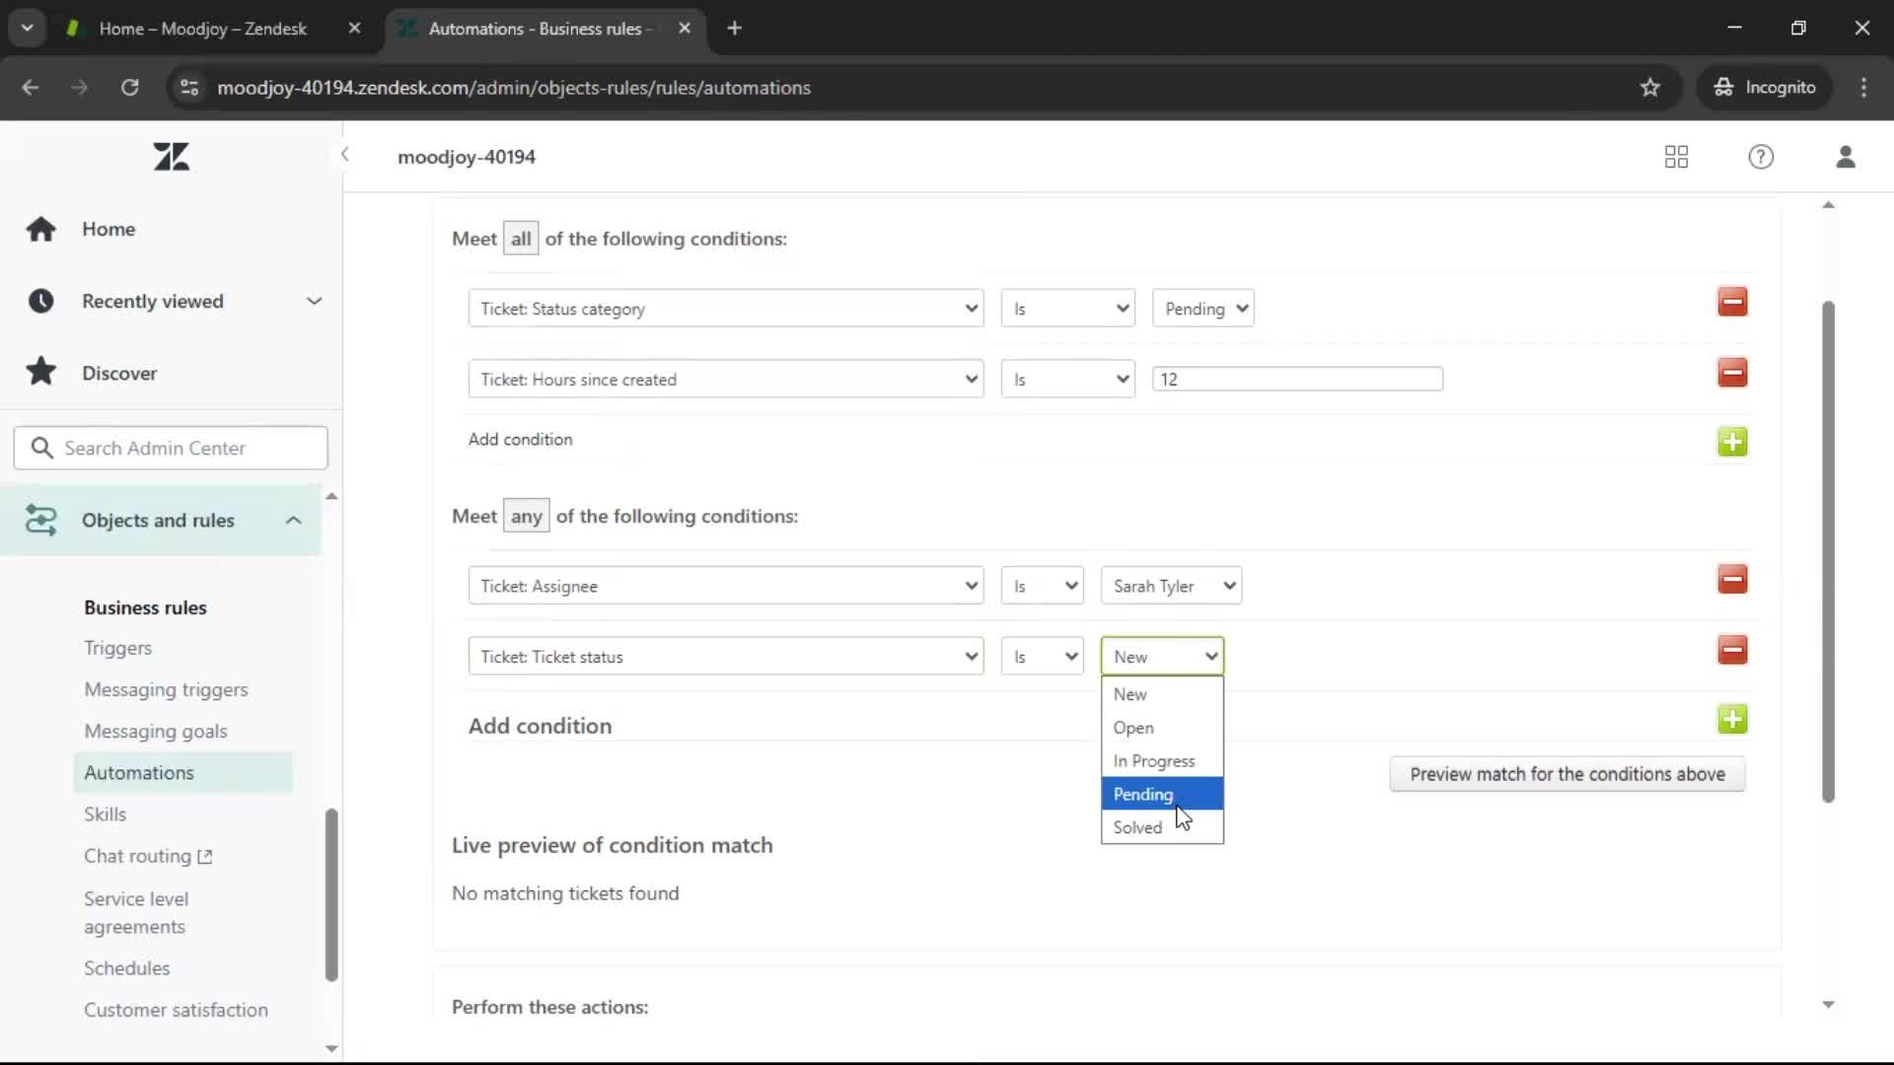Click the browser address bar URL
This screenshot has height=1065, width=1894.
pyautogui.click(x=514, y=87)
